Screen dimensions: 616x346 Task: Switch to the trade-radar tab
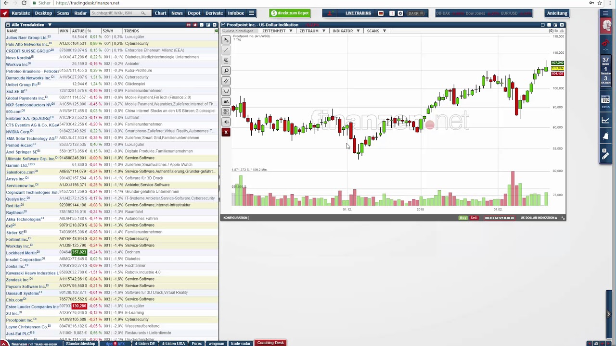pyautogui.click(x=241, y=344)
